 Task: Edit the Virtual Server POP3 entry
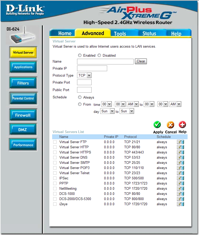tap(179, 168)
